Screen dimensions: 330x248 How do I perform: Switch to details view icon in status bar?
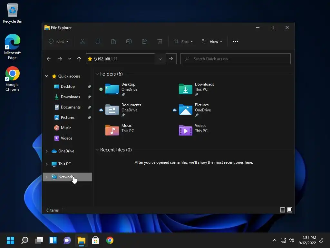pyautogui.click(x=282, y=210)
